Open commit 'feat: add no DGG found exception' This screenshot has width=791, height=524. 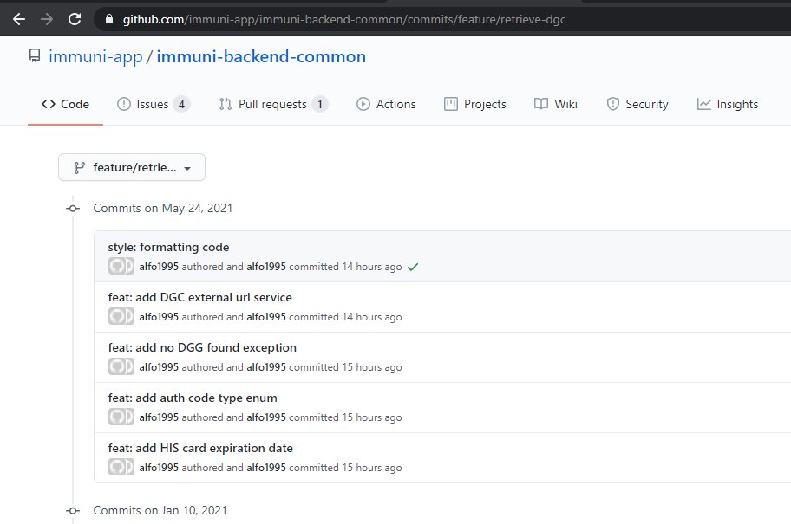click(202, 347)
